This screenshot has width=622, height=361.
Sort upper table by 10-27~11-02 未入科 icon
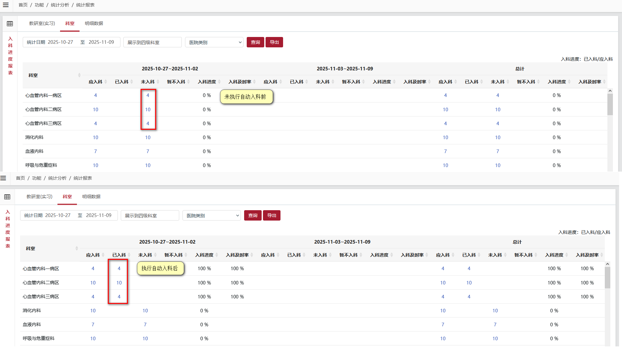coord(158,82)
